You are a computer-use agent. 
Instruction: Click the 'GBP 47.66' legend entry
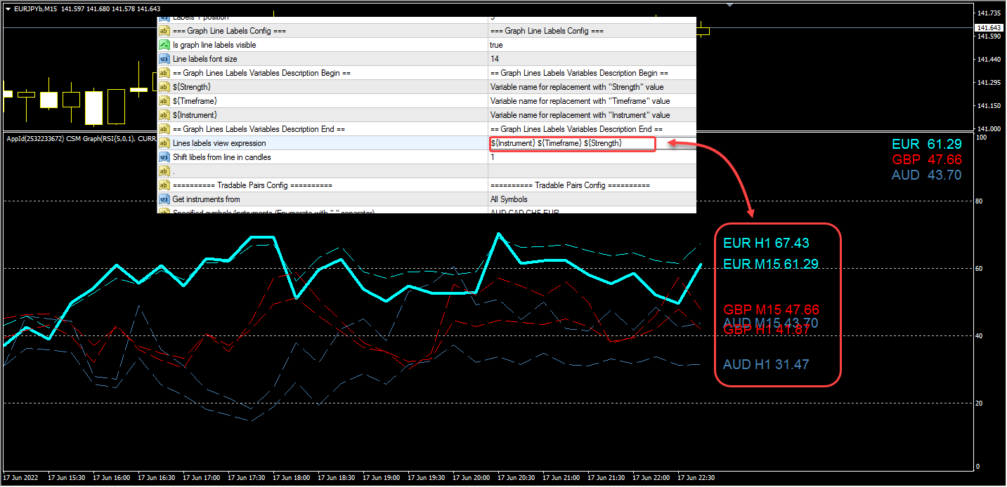926,159
